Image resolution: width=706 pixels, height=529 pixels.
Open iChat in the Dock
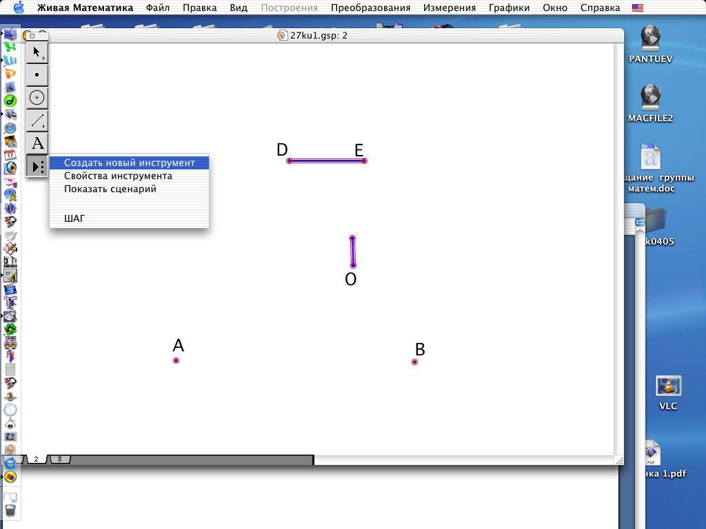click(x=10, y=195)
